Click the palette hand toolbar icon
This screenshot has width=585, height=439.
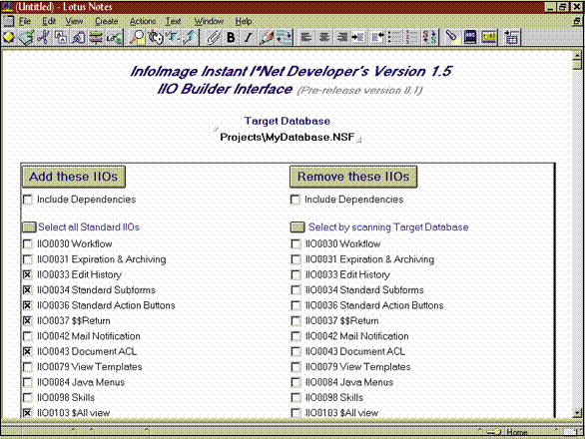pos(156,37)
